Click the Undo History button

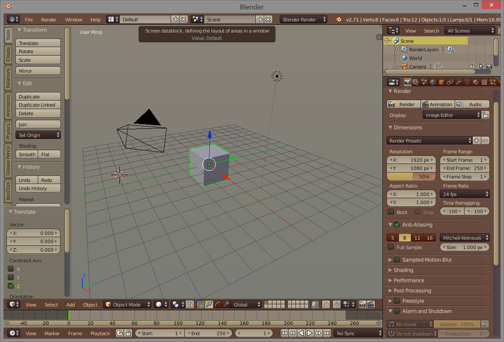pos(38,188)
